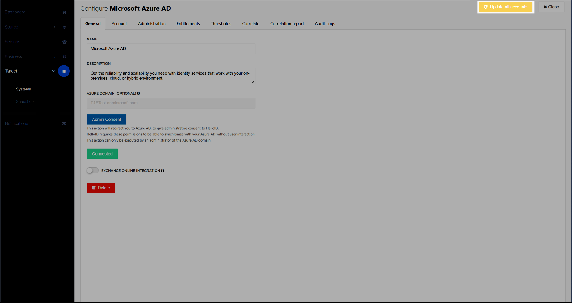Click the Source layers icon

tap(64, 27)
